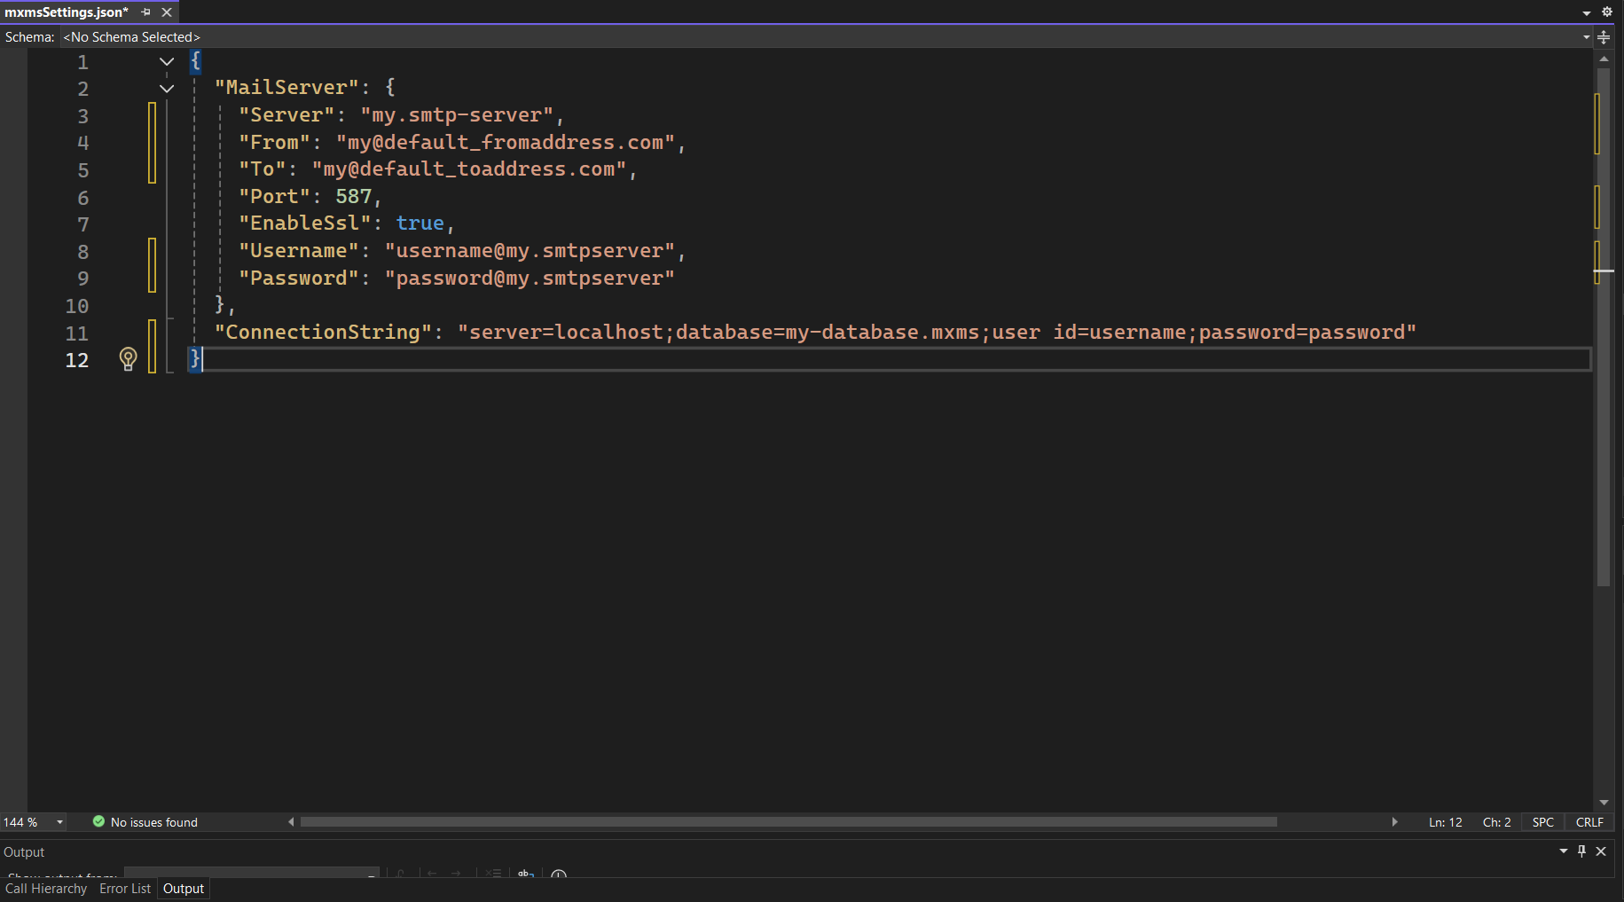
Task: Click the editor split window icon
Action: tap(1604, 37)
